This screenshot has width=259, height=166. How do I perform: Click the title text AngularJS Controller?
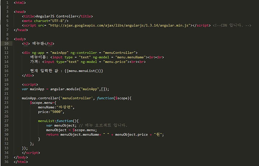(x=56, y=16)
